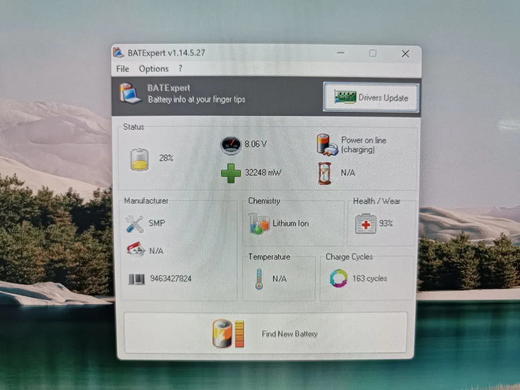Click the 8.06 V voltage reading
Viewport: 520px width, 390px height.
point(256,144)
